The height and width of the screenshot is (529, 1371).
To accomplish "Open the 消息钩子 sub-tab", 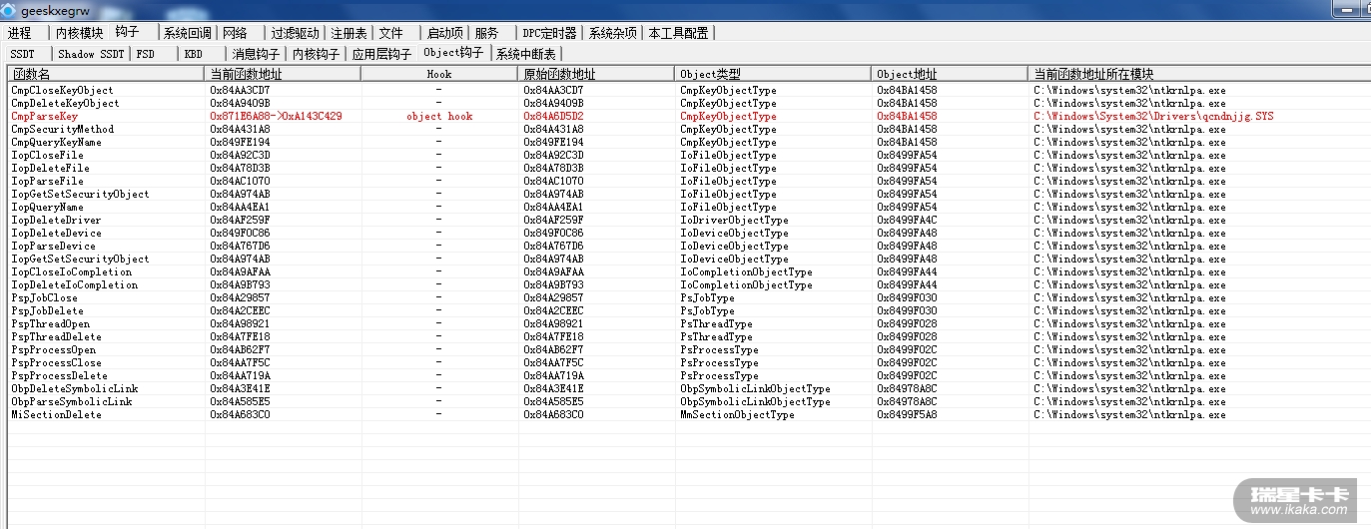I will pos(256,54).
